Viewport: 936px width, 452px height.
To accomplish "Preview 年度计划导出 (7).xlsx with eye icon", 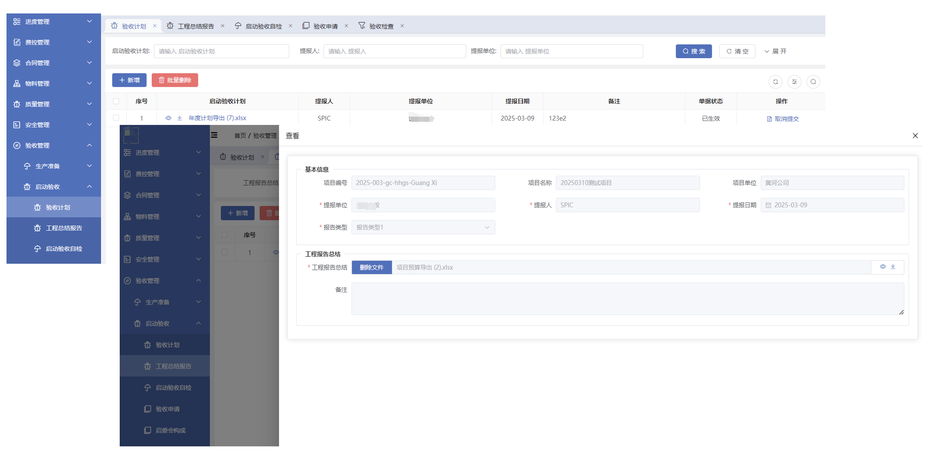I will pyautogui.click(x=168, y=118).
